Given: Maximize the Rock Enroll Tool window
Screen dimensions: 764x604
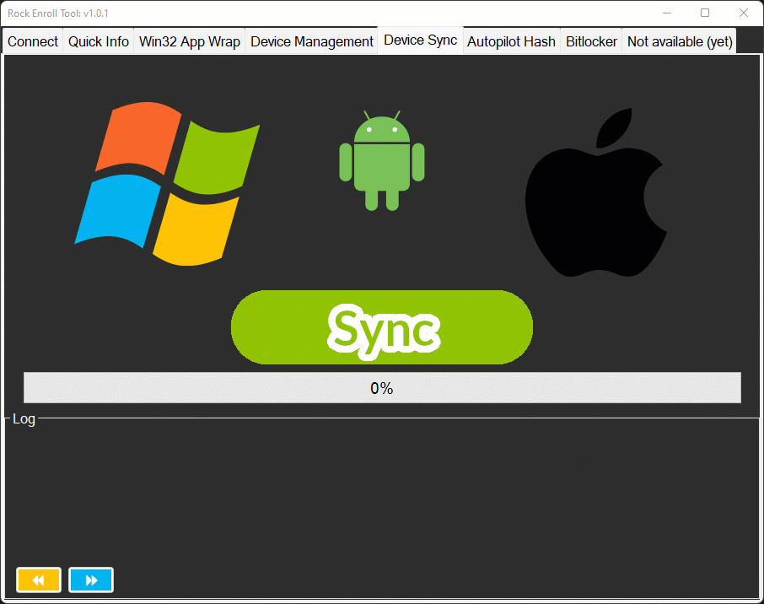Looking at the screenshot, I should click(705, 13).
